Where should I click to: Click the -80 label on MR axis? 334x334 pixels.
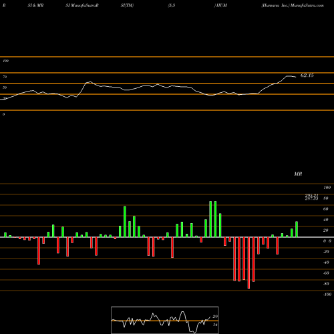326,284
